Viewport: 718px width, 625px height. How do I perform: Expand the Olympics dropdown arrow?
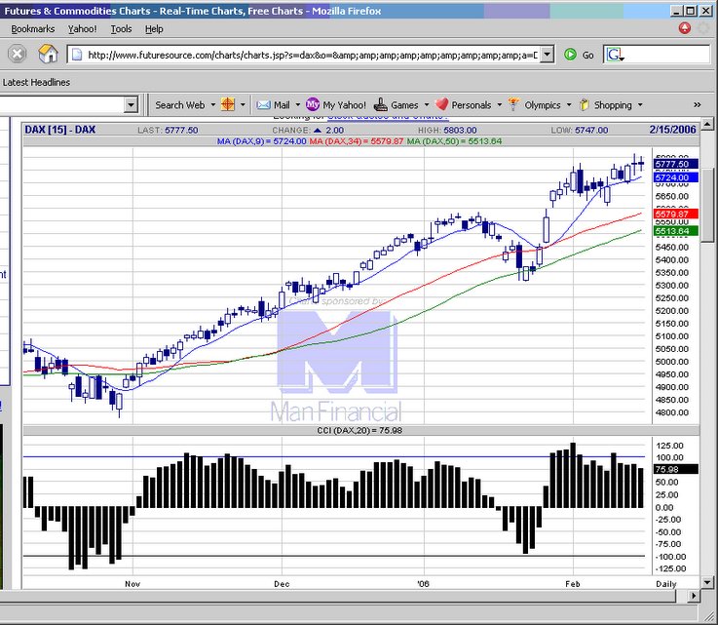(x=569, y=105)
